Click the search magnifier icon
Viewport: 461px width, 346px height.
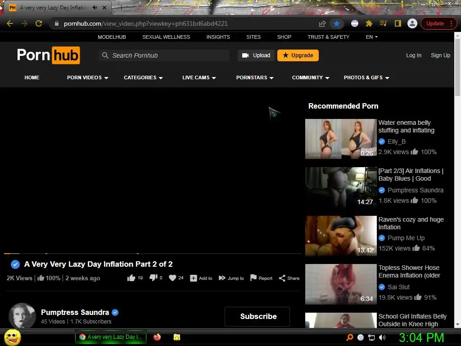105,55
